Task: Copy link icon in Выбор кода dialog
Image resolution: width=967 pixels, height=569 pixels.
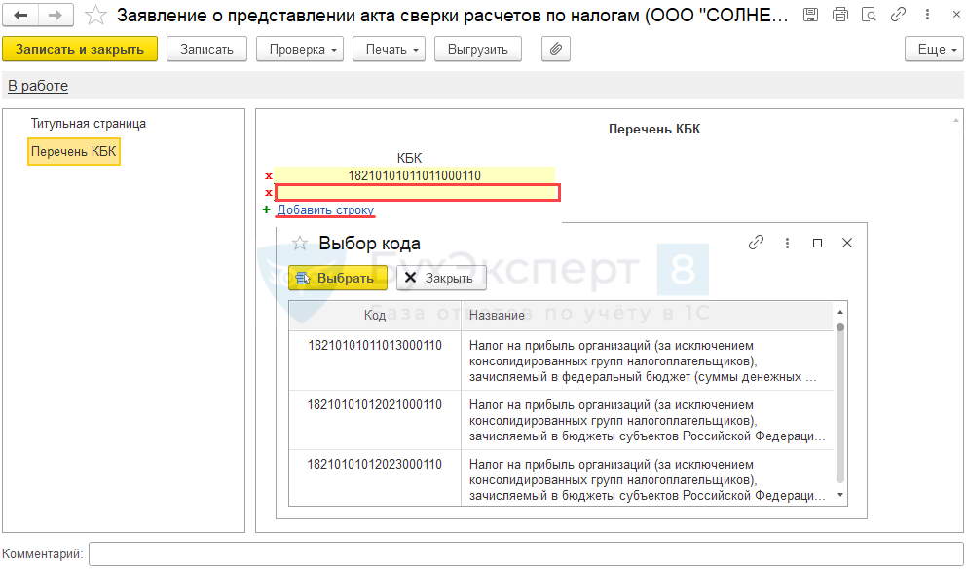Action: pos(756,244)
